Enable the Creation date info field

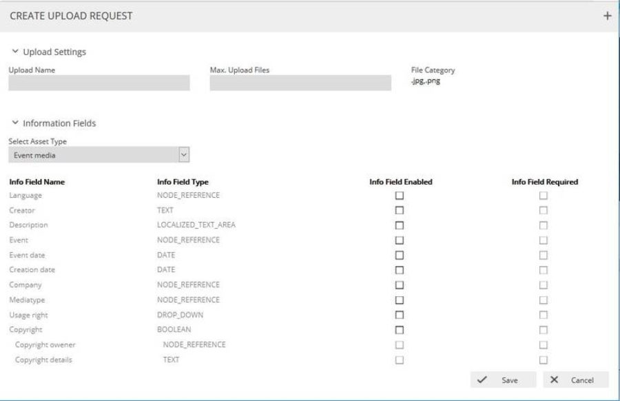(400, 269)
